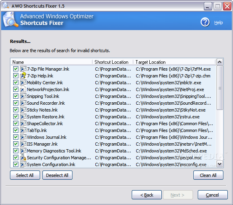Click the Deselect All button

pos(57,175)
